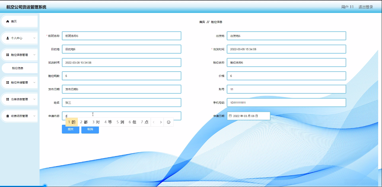The height and width of the screenshot is (187, 382).
Task: Open the 收费项目管理 sidebar menu
Action: tap(19, 116)
